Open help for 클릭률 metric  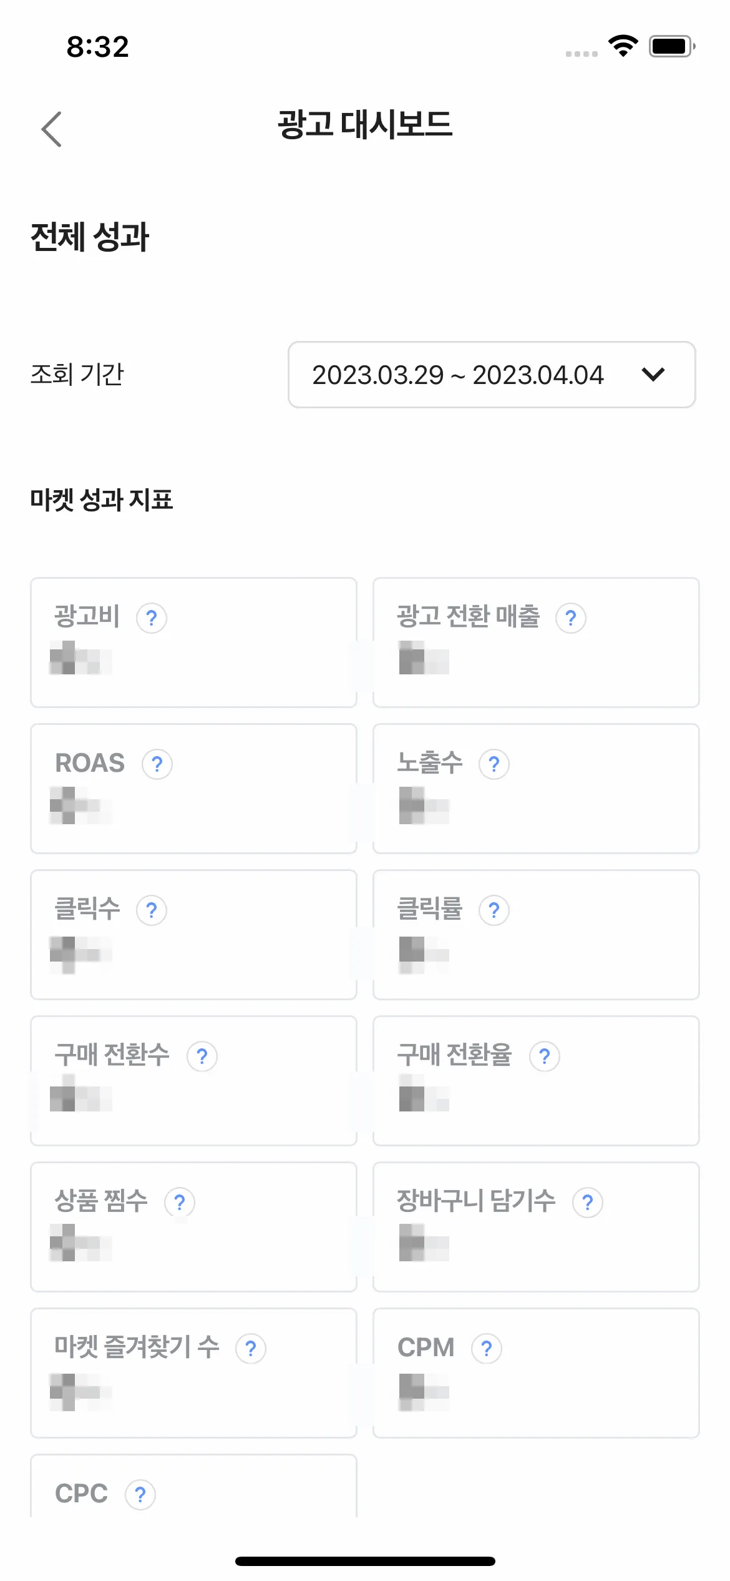[x=494, y=910]
